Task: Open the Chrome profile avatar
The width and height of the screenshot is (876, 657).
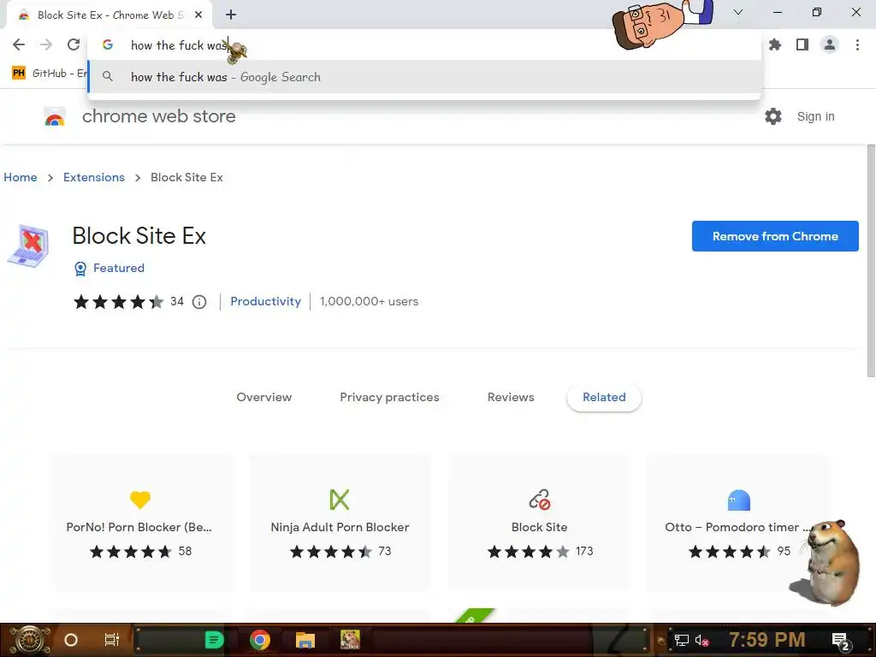Action: pyautogui.click(x=830, y=44)
